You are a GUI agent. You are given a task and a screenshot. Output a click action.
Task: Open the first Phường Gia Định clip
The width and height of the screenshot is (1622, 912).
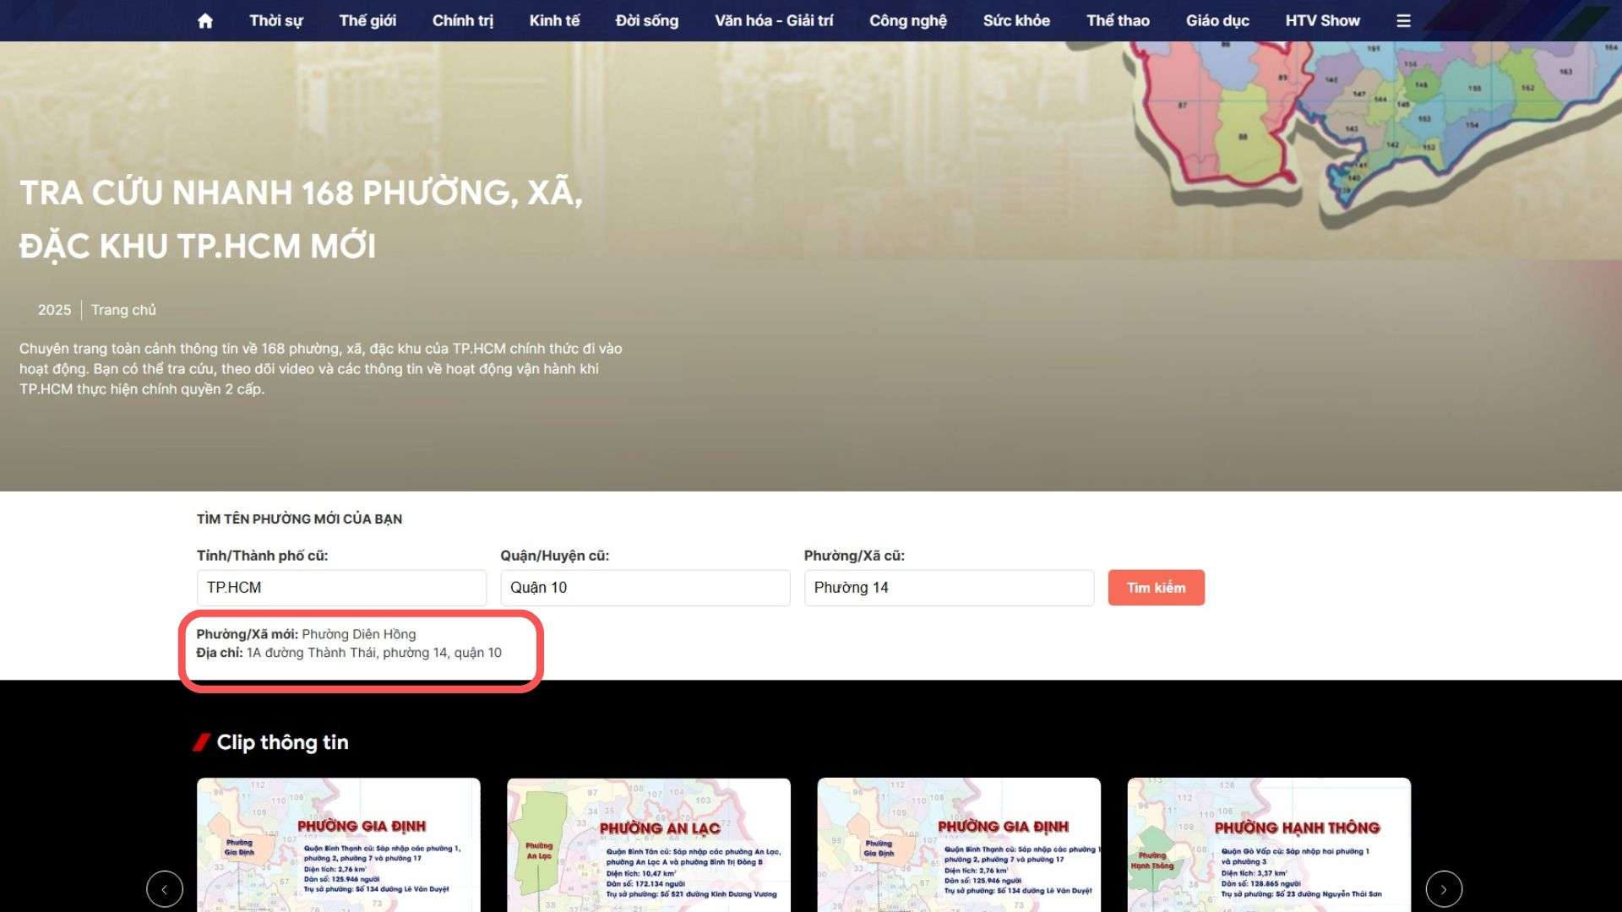[339, 844]
